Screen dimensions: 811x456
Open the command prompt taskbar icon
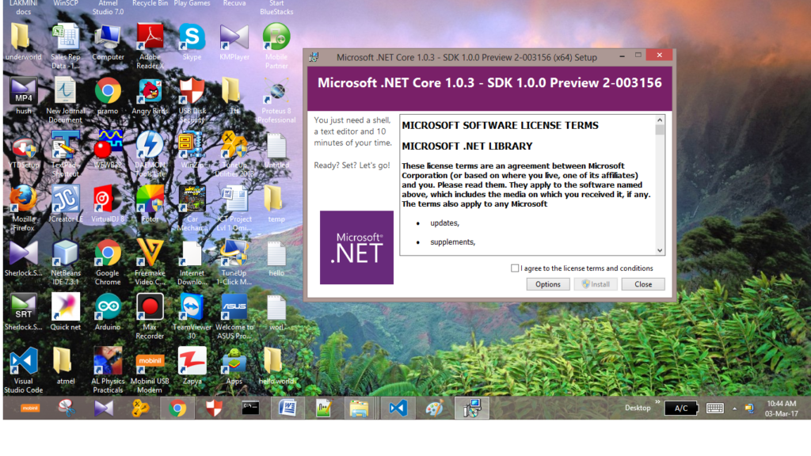coord(251,408)
